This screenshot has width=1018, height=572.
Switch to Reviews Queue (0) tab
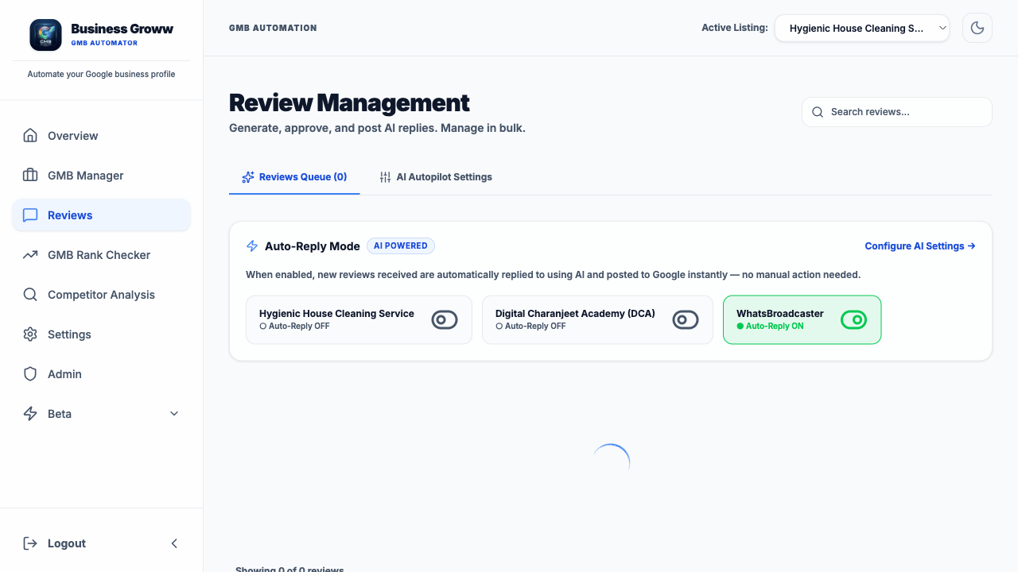tap(294, 177)
